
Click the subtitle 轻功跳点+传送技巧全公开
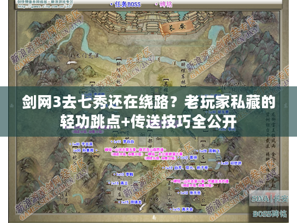pyautogui.click(x=148, y=122)
